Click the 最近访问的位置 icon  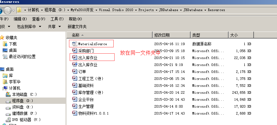point(5,57)
